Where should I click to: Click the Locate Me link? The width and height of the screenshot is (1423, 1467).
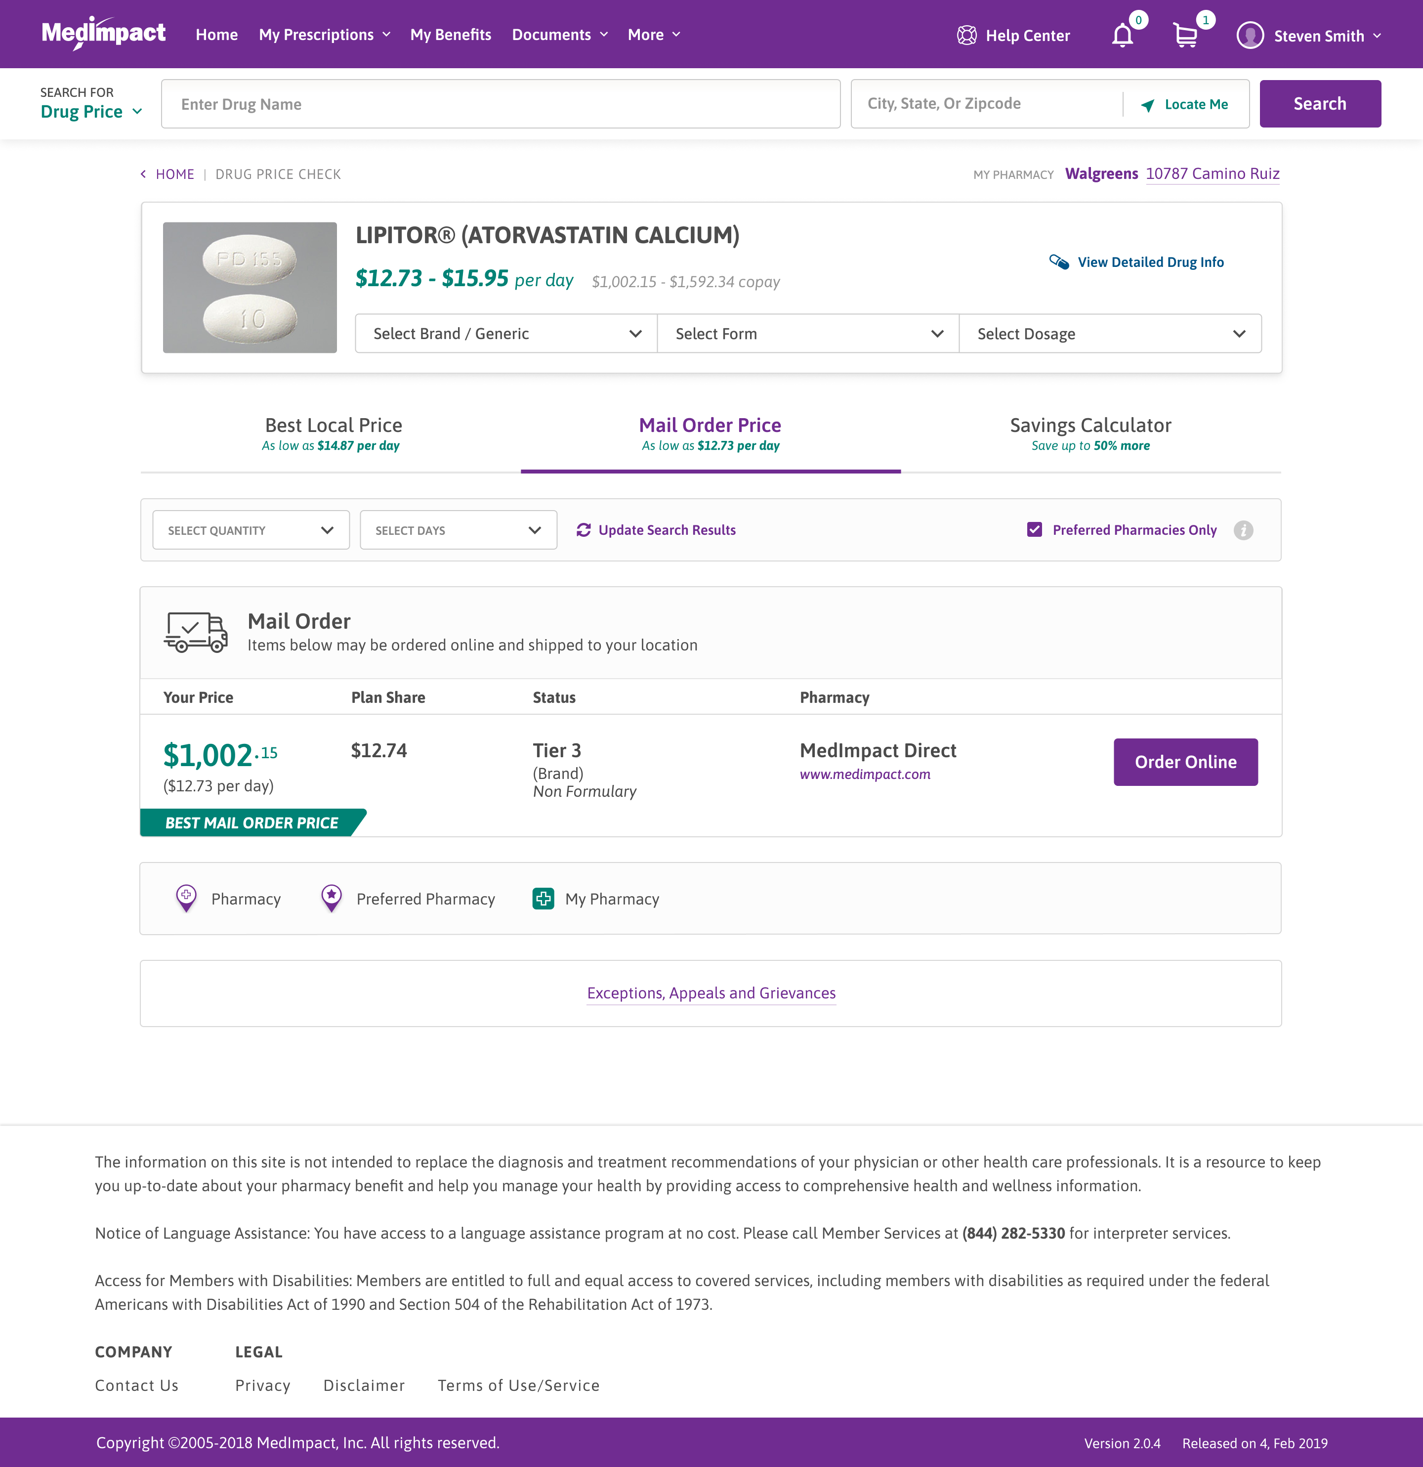(1196, 105)
